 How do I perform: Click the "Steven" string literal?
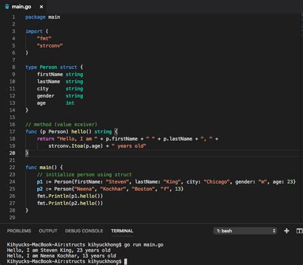tap(118, 182)
